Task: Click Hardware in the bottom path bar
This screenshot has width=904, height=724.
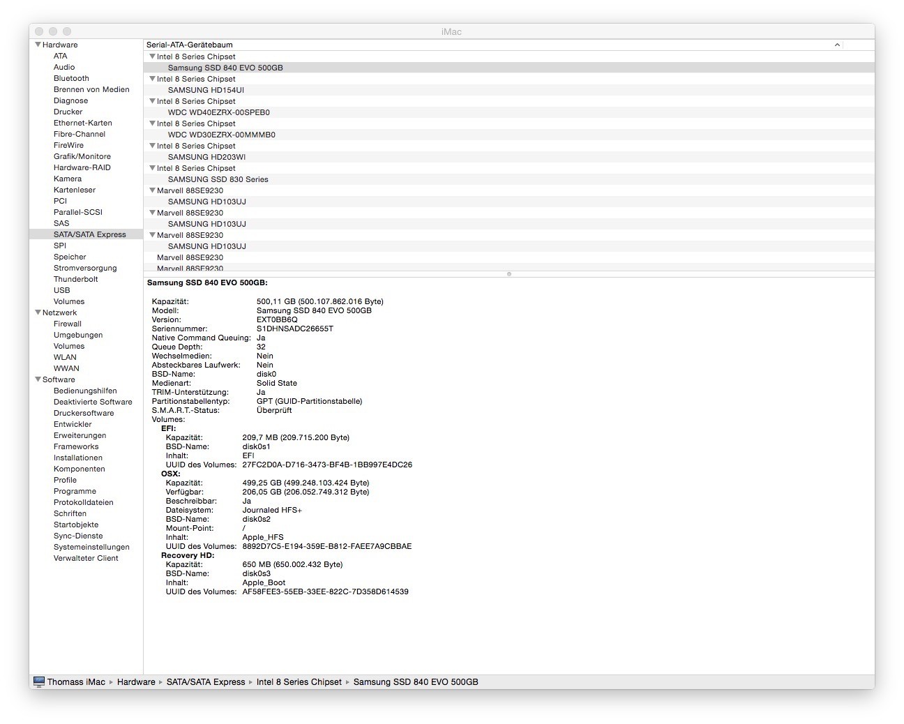Action: click(x=136, y=682)
